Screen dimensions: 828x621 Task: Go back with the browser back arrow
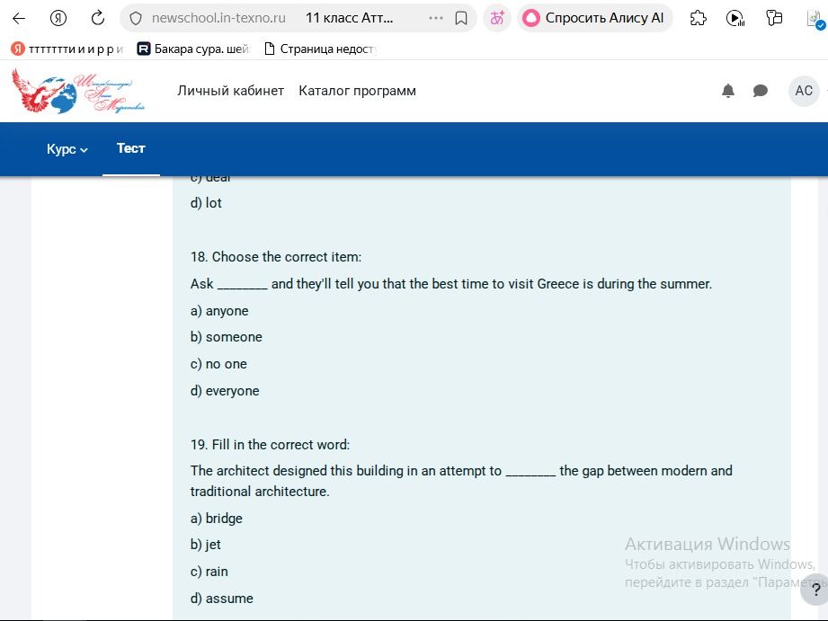point(19,19)
